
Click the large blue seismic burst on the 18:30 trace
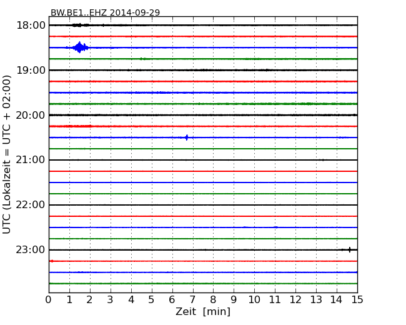click(79, 47)
